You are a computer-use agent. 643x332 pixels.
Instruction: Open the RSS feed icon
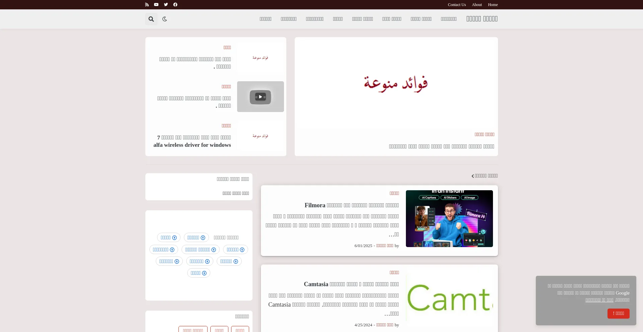point(147,5)
